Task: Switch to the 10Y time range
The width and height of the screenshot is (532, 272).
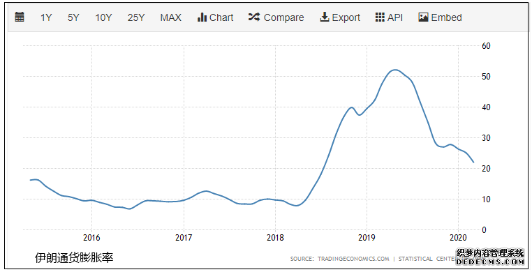Action: [x=103, y=17]
